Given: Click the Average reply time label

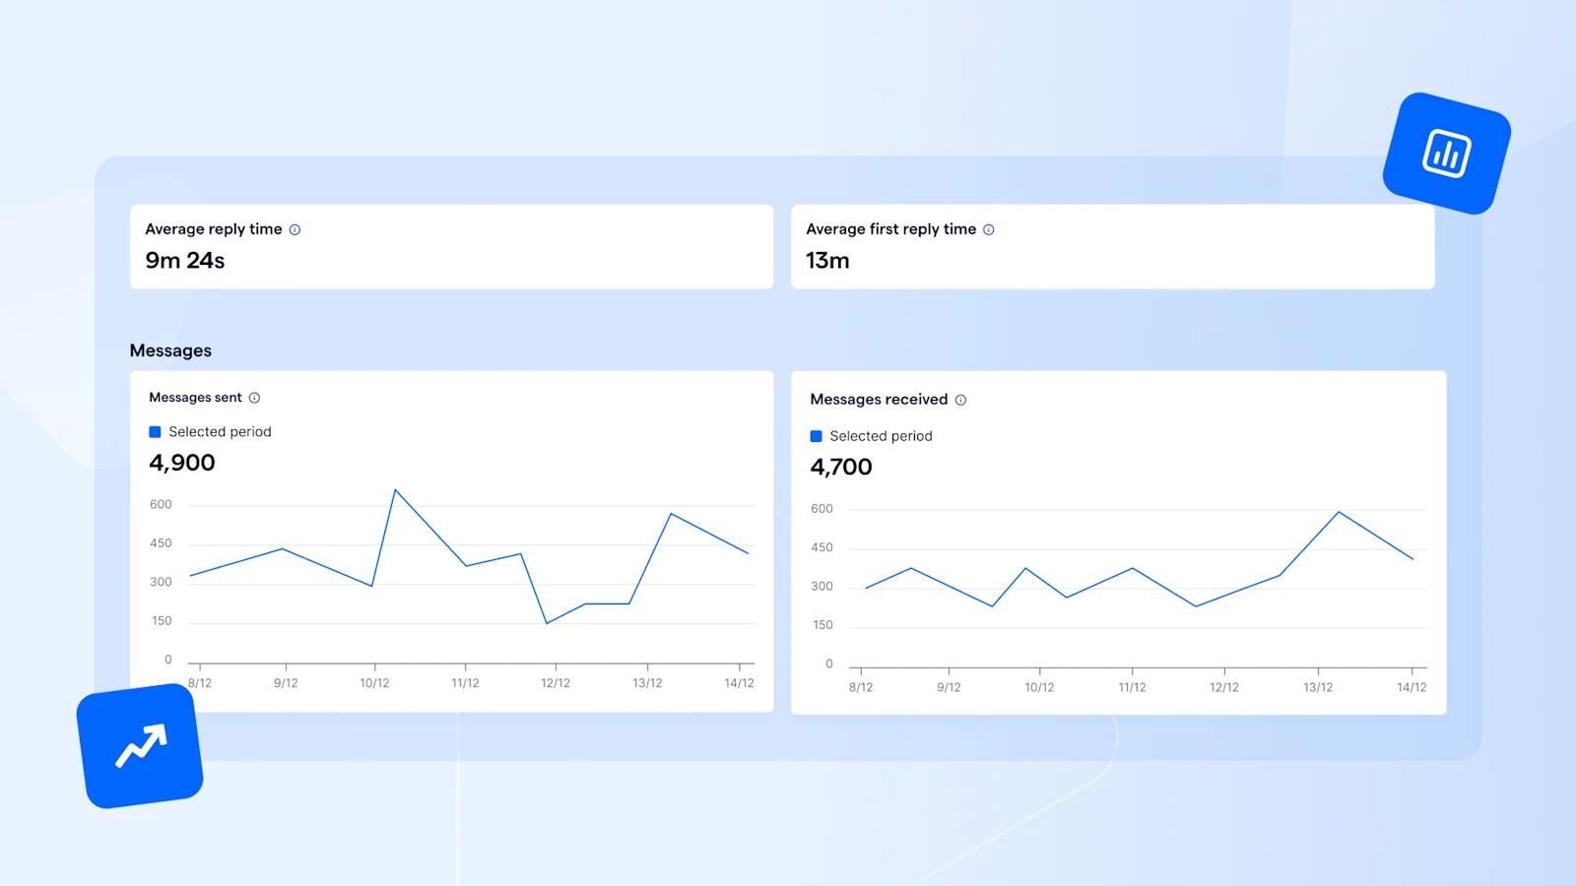Looking at the screenshot, I should pyautogui.click(x=214, y=229).
